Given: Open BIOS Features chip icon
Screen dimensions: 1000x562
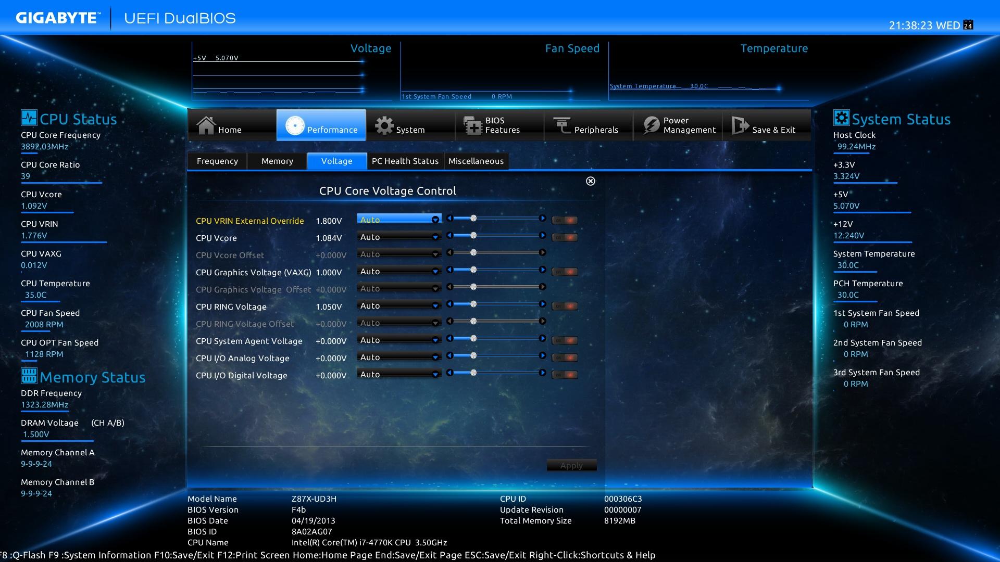Looking at the screenshot, I should [473, 125].
